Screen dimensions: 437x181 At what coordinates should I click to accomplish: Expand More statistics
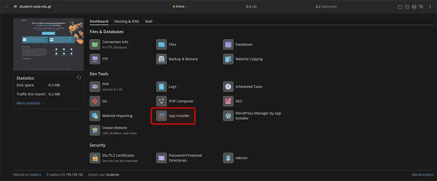click(x=30, y=103)
